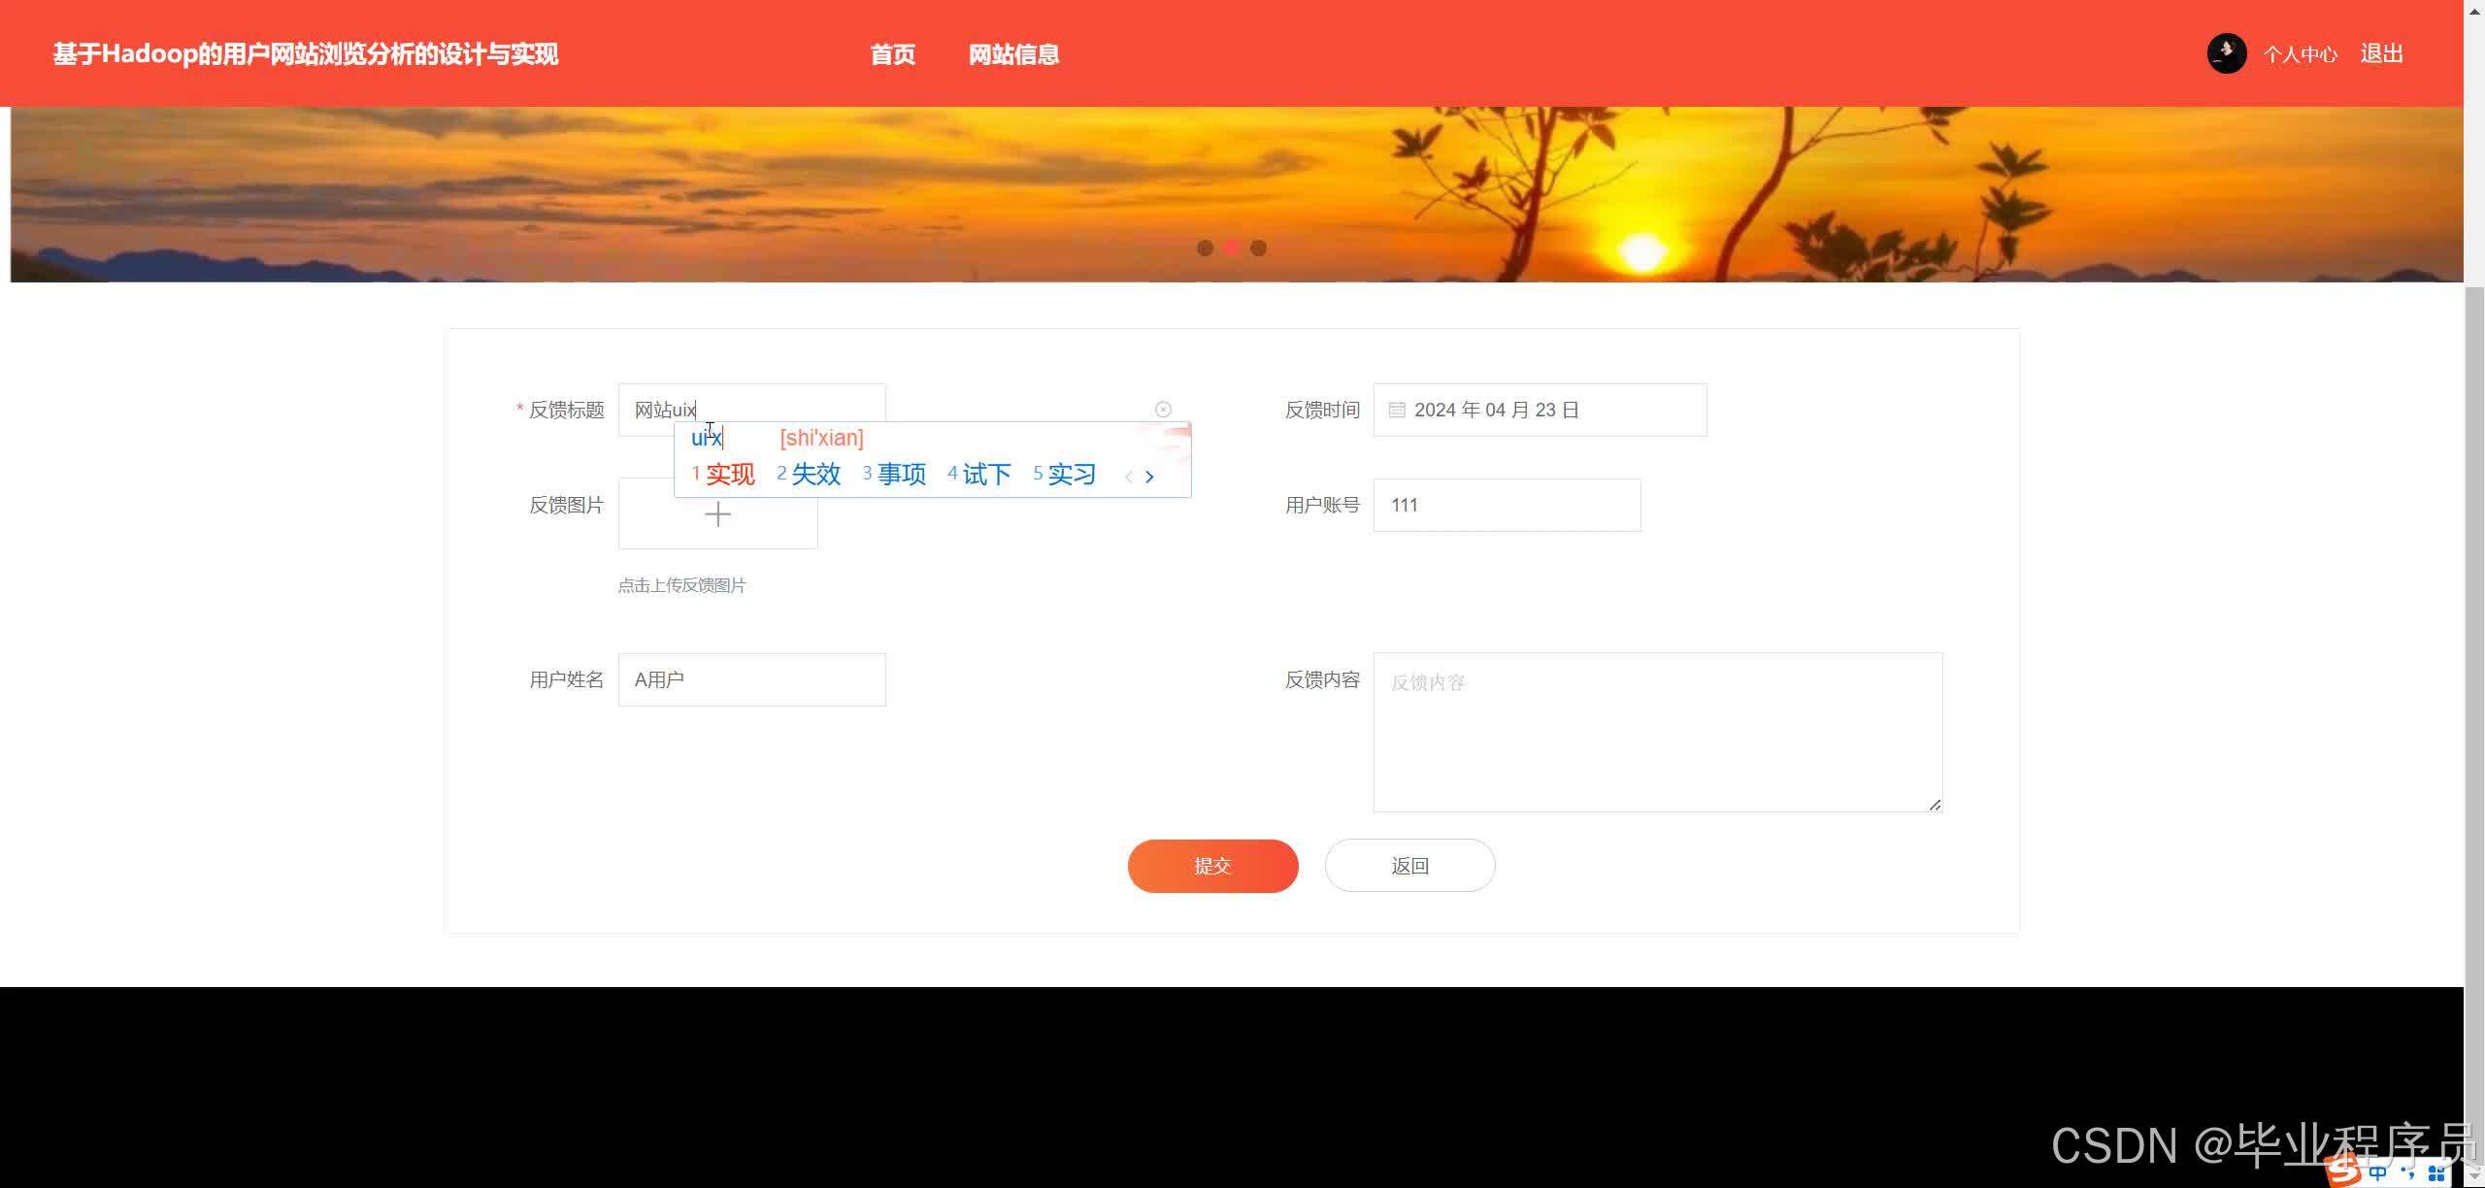The image size is (2485, 1188).
Task: Click 退出 to log out
Action: [2380, 52]
